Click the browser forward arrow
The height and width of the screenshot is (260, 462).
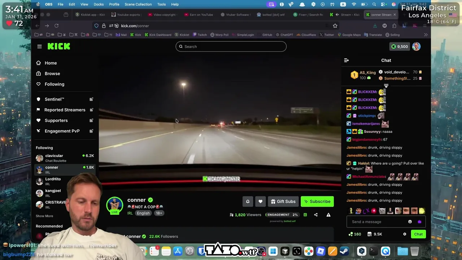(x=47, y=26)
